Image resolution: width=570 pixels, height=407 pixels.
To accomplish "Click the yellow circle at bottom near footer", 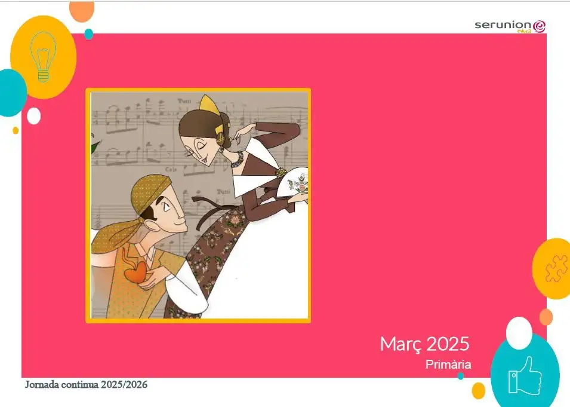I will [478, 391].
